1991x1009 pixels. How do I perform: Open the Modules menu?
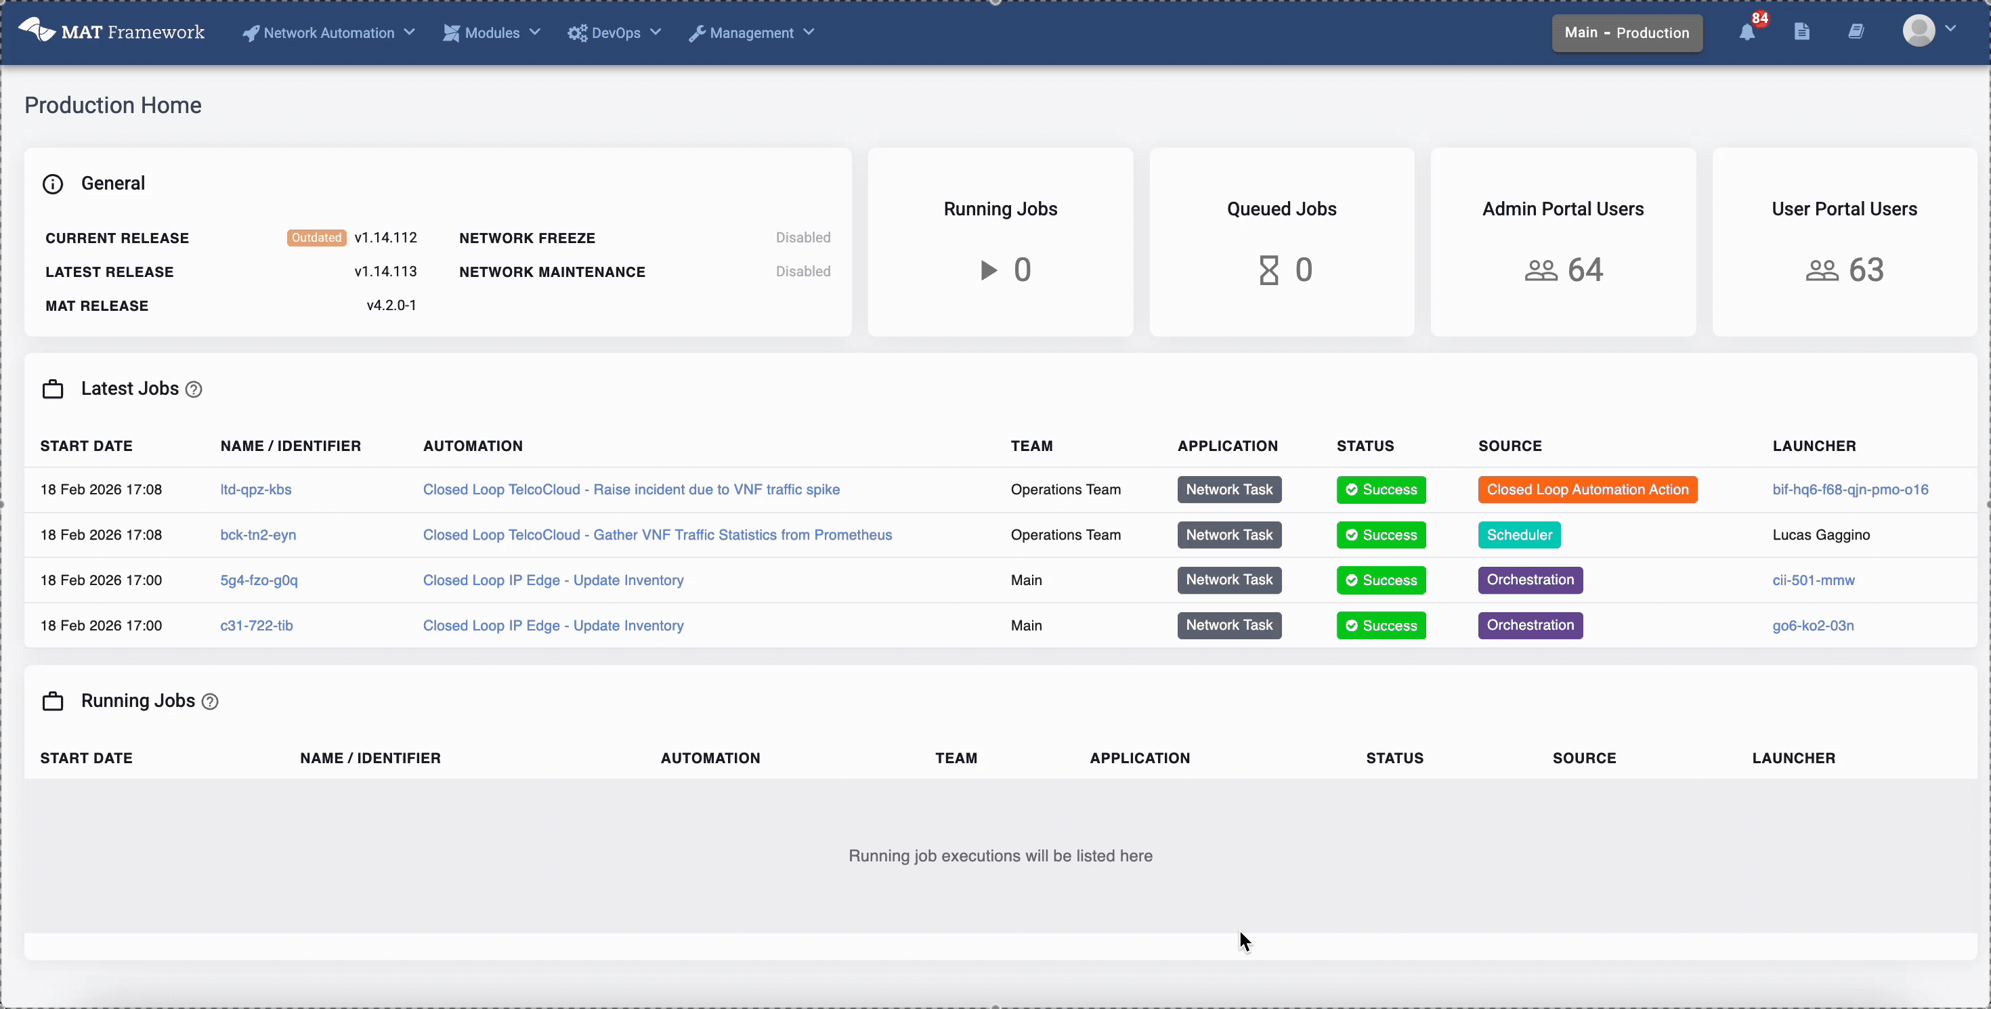492,33
